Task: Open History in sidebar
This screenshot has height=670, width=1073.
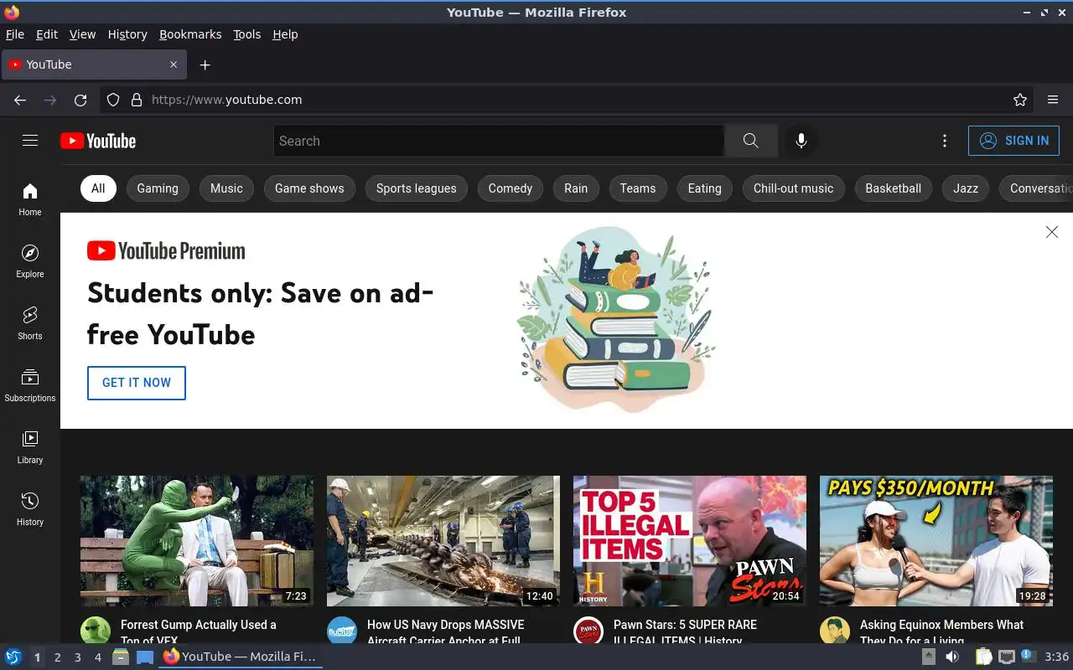Action: (x=30, y=509)
